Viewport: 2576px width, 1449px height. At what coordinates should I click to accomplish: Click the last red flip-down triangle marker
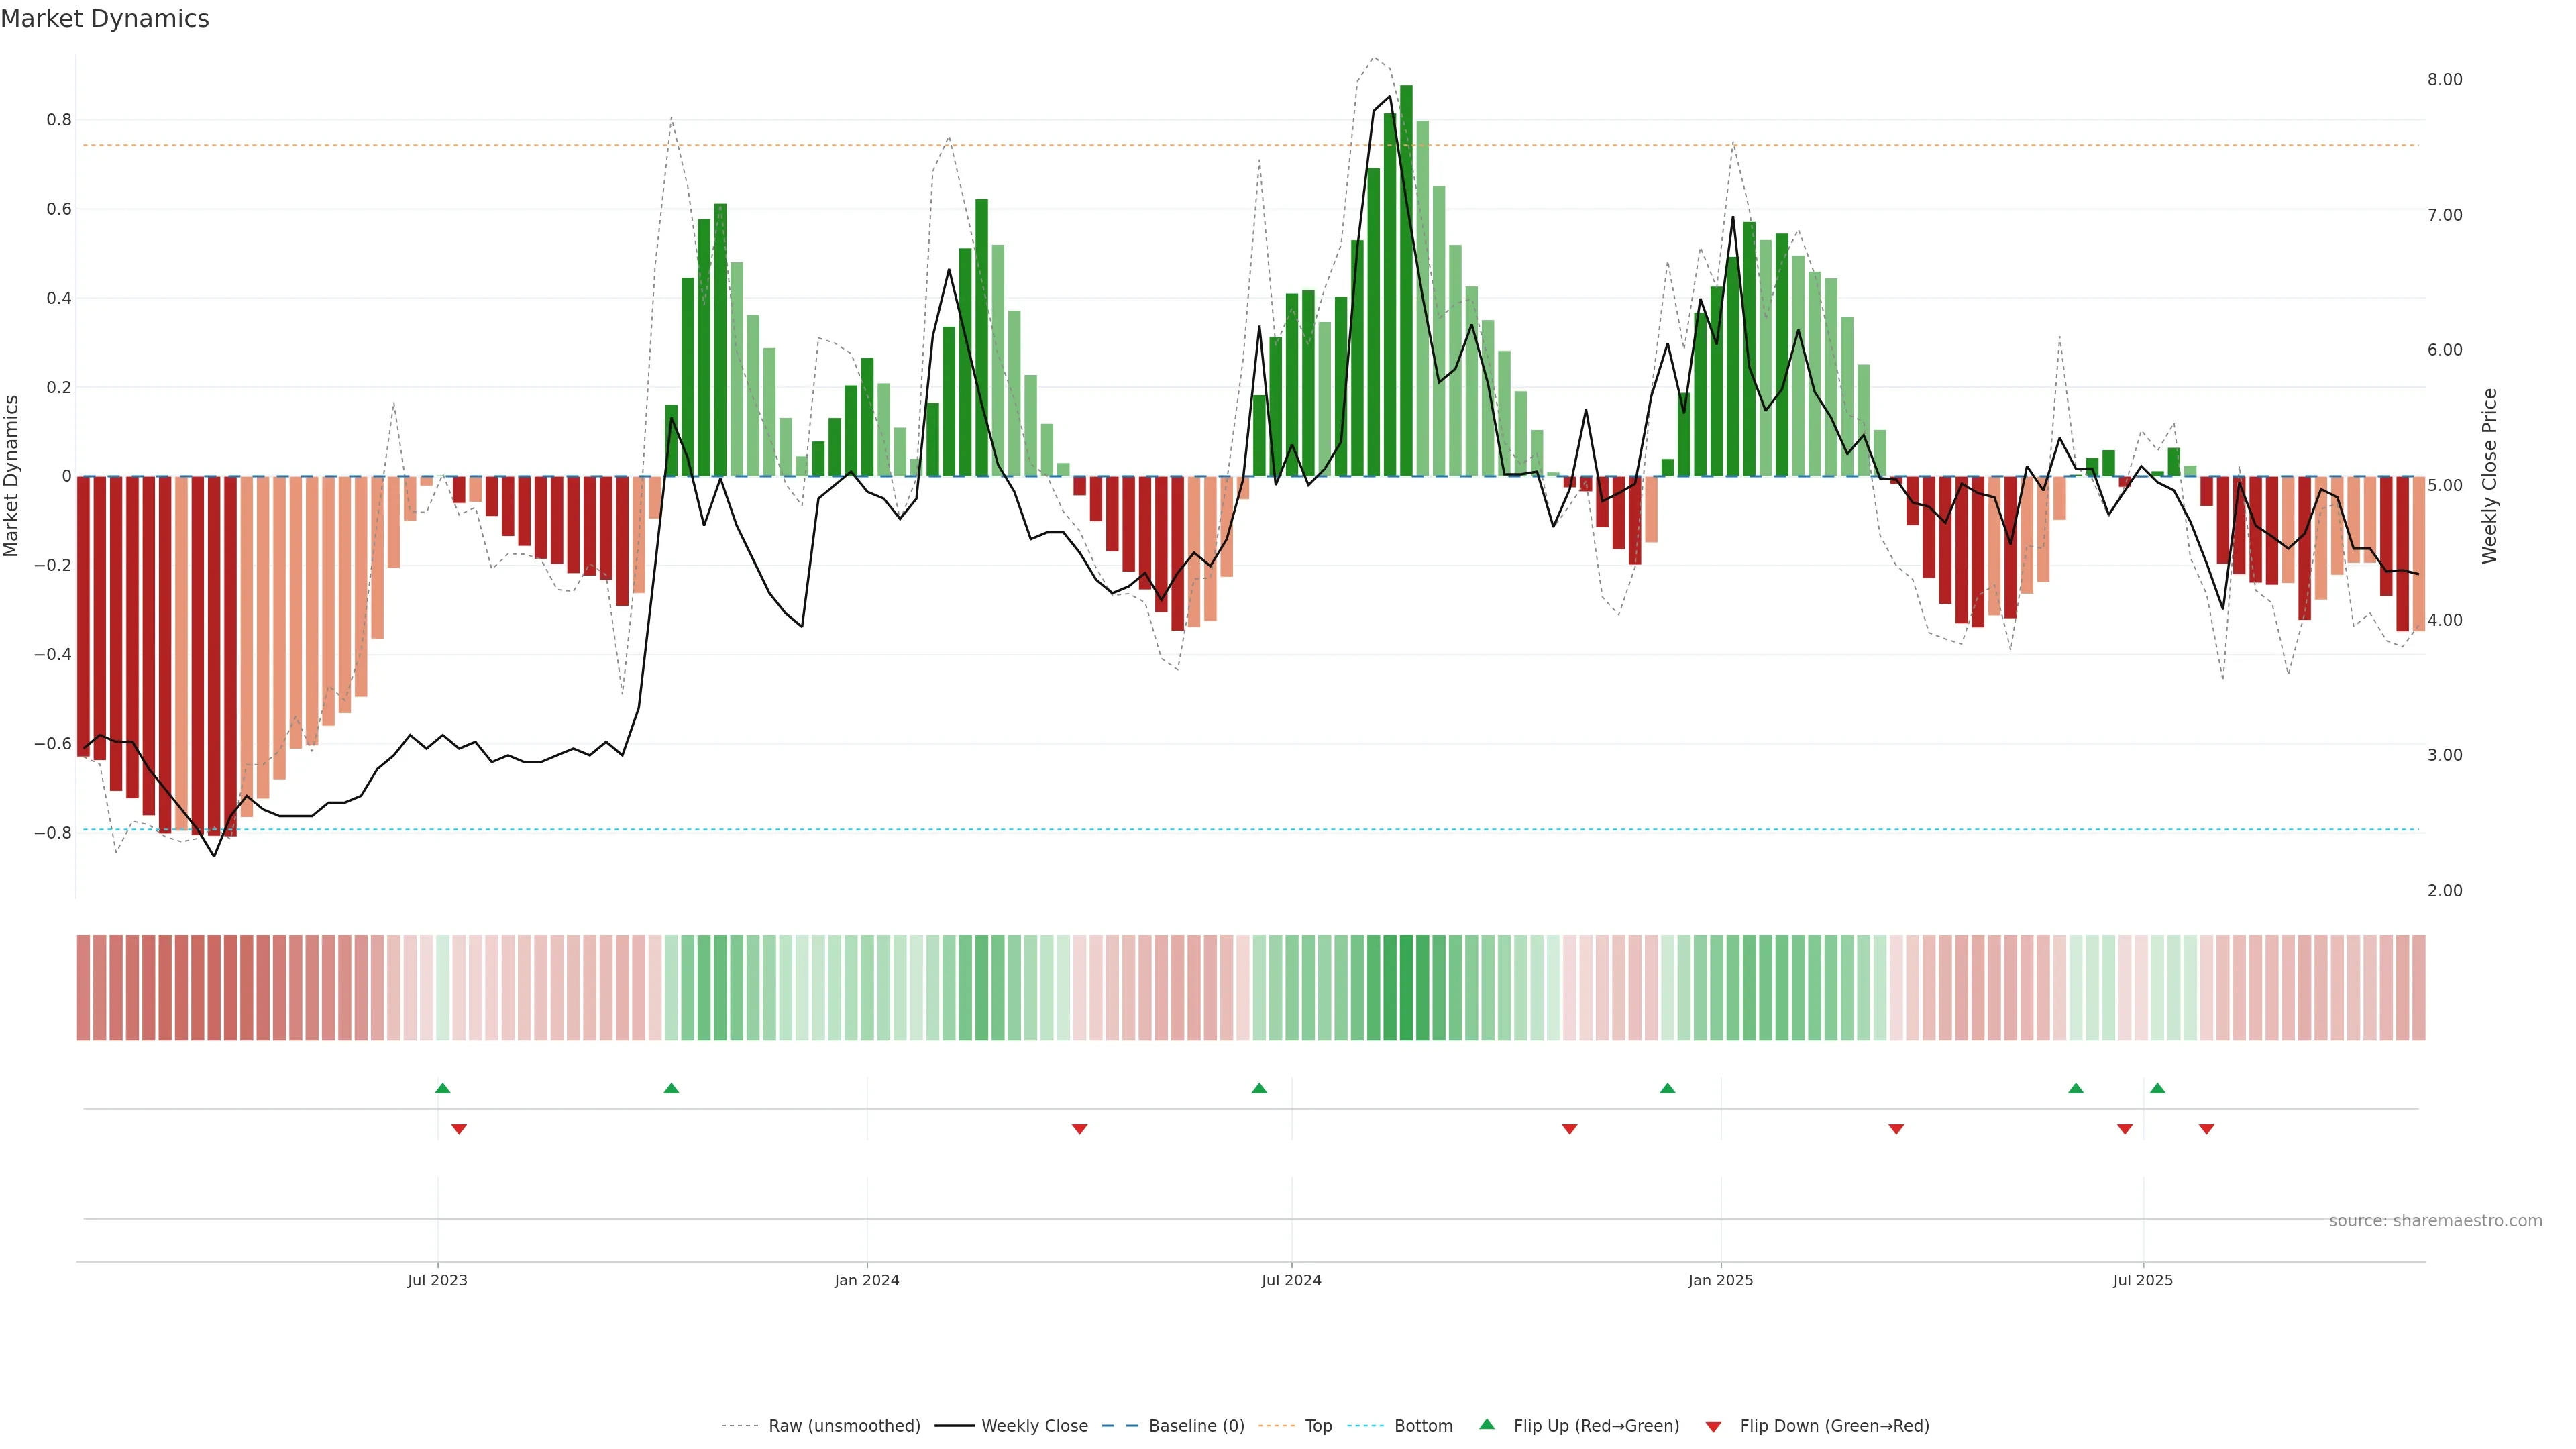(2207, 1129)
